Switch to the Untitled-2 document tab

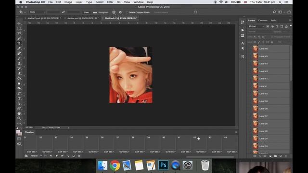click(120, 18)
